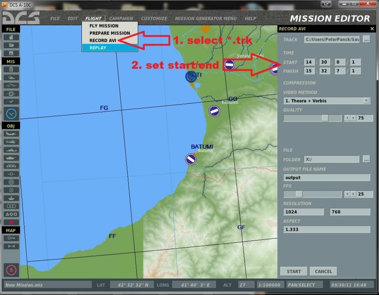Click the red X delete tool
Image resolution: width=379 pixels, height=295 pixels.
tap(11, 222)
